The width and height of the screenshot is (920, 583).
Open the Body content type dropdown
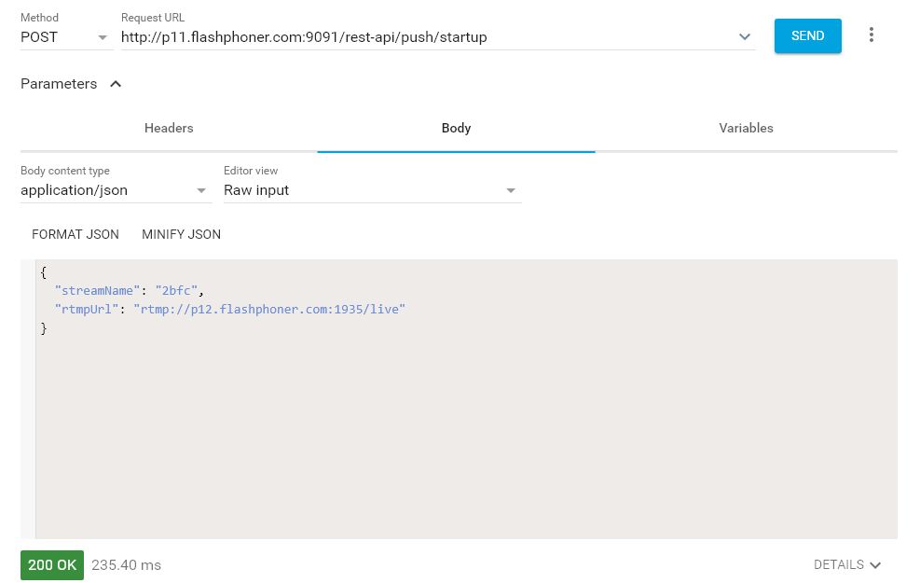(115, 190)
